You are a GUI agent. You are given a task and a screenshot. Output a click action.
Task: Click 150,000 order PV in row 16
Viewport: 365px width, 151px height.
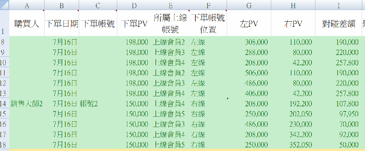pyautogui.click(x=137, y=124)
